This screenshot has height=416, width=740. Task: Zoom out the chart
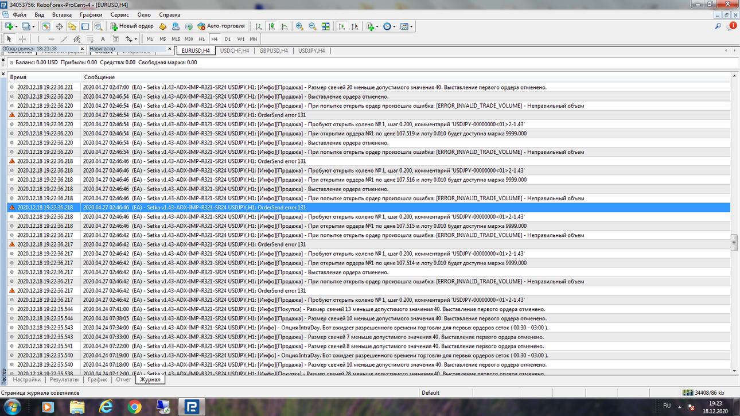click(313, 26)
